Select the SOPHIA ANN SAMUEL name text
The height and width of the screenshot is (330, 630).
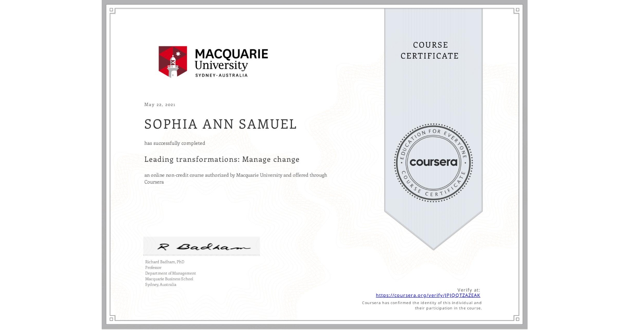pyautogui.click(x=220, y=124)
